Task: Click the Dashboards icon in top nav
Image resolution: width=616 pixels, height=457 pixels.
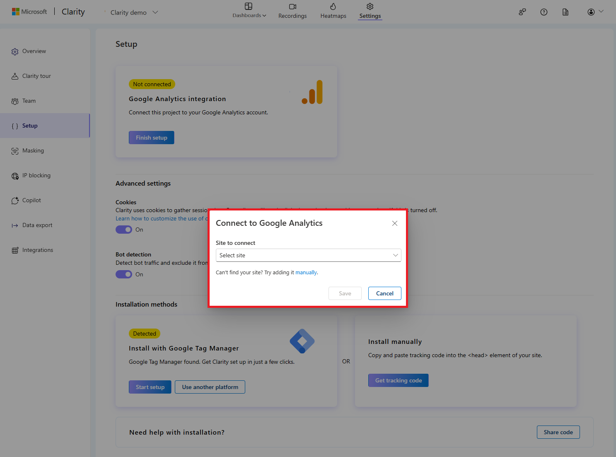Action: click(249, 6)
